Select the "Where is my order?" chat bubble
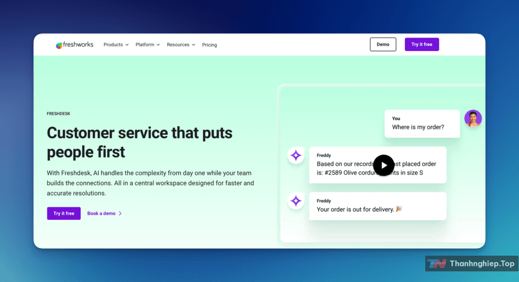519x282 pixels. pyautogui.click(x=422, y=124)
